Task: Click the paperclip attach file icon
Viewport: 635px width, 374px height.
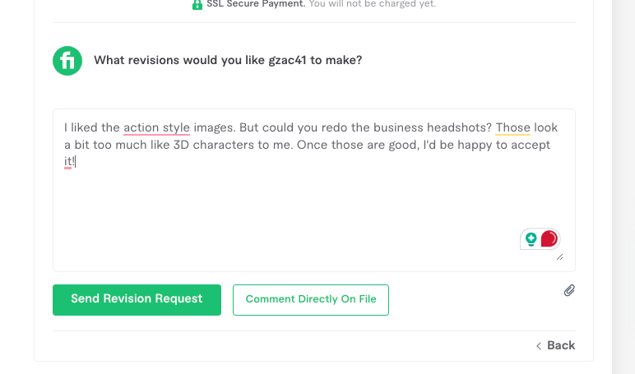Action: pos(568,290)
